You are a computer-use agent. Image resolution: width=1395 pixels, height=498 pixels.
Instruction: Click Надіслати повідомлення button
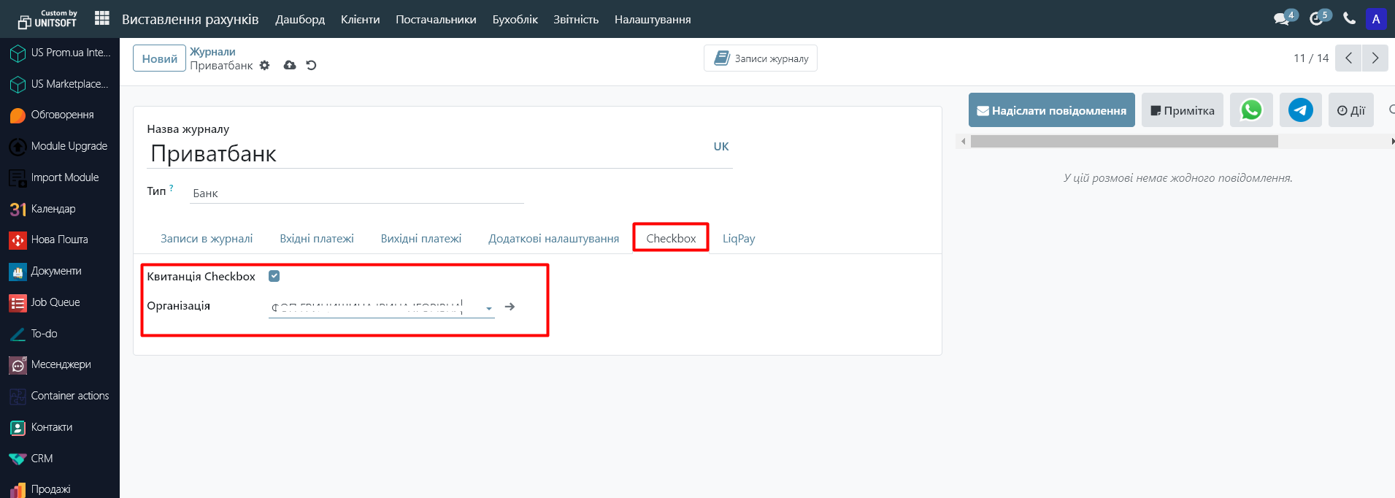pos(1051,110)
